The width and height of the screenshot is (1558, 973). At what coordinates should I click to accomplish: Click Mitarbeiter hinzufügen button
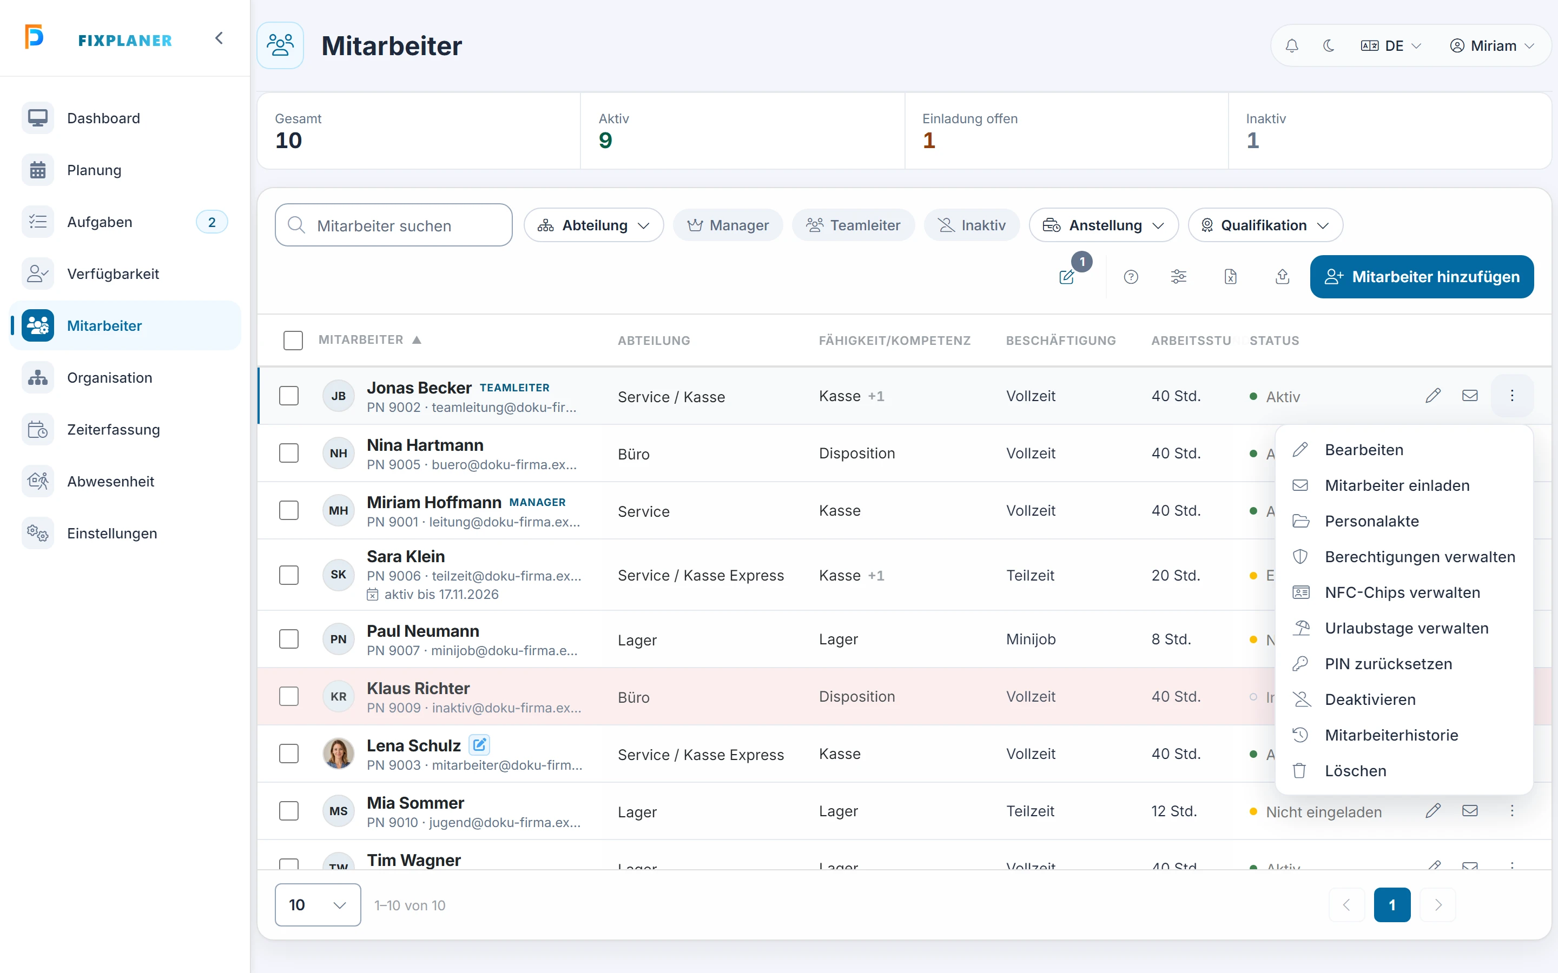pyautogui.click(x=1422, y=277)
